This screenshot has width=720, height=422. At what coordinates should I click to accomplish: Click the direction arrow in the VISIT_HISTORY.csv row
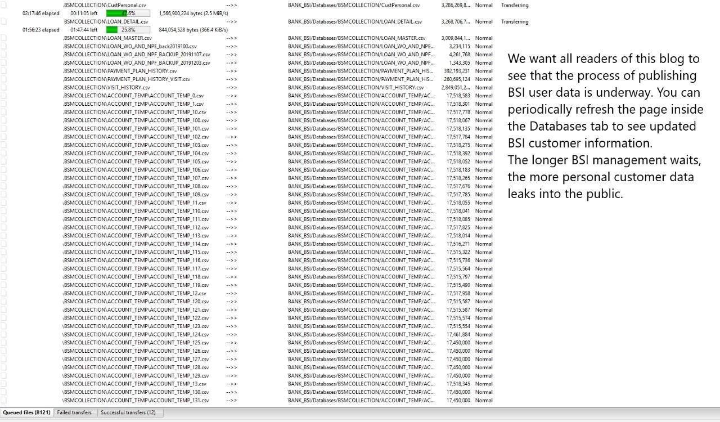pos(231,87)
